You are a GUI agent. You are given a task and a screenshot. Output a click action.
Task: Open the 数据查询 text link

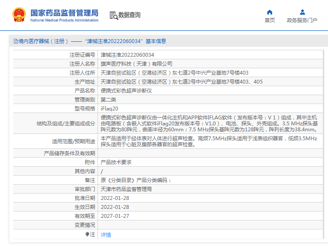[x=129, y=15]
